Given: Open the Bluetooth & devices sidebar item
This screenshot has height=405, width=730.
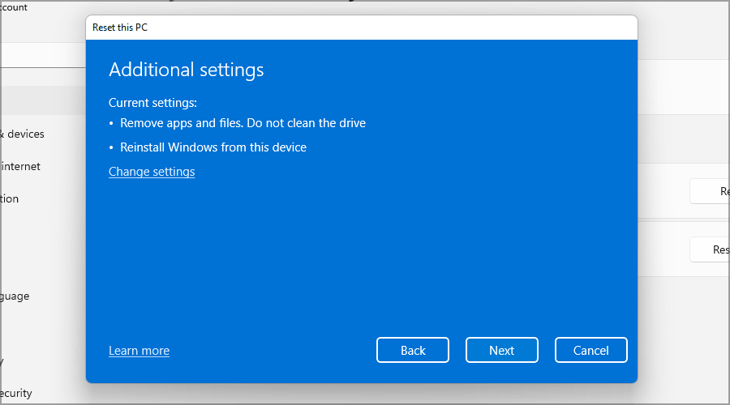Looking at the screenshot, I should pos(24,134).
